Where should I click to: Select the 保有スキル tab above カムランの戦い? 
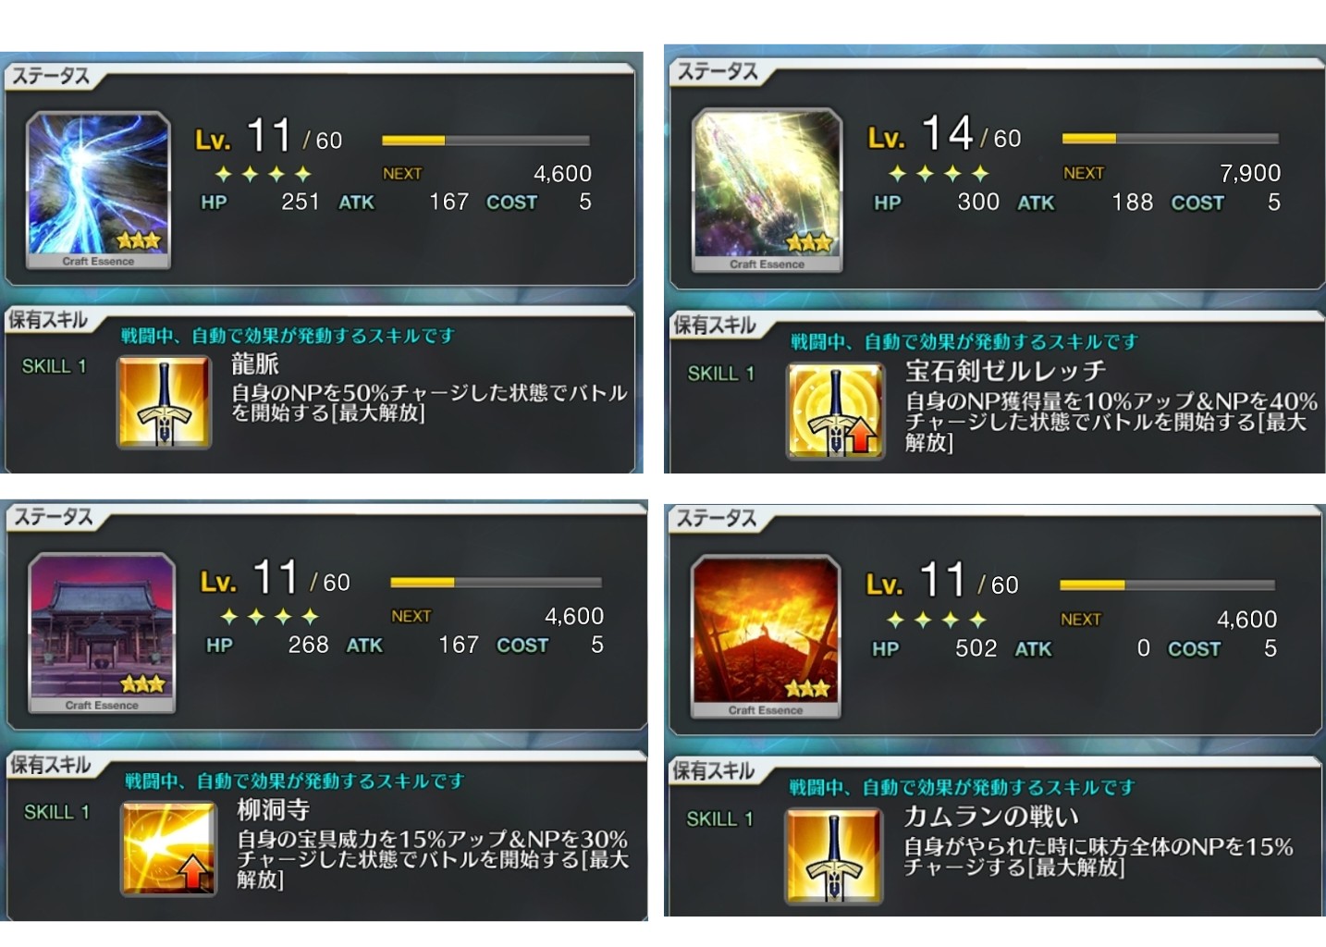click(x=713, y=770)
